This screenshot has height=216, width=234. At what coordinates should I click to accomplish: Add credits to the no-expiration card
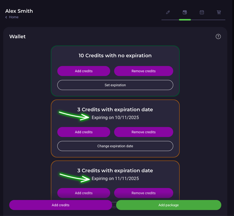84,71
